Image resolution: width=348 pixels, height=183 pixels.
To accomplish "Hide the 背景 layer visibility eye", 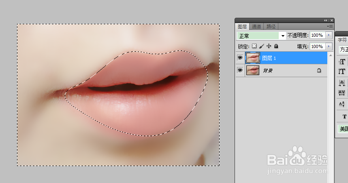I will tap(240, 70).
